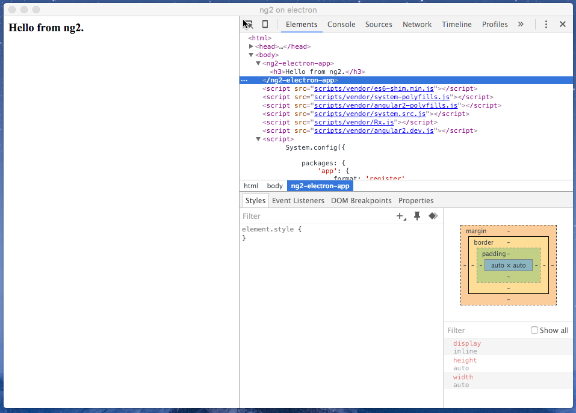The height and width of the screenshot is (413, 576).
Task: Switch to the Network tab
Action: pyautogui.click(x=417, y=24)
